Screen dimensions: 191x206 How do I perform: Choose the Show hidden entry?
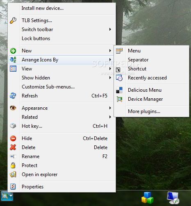[61, 78]
